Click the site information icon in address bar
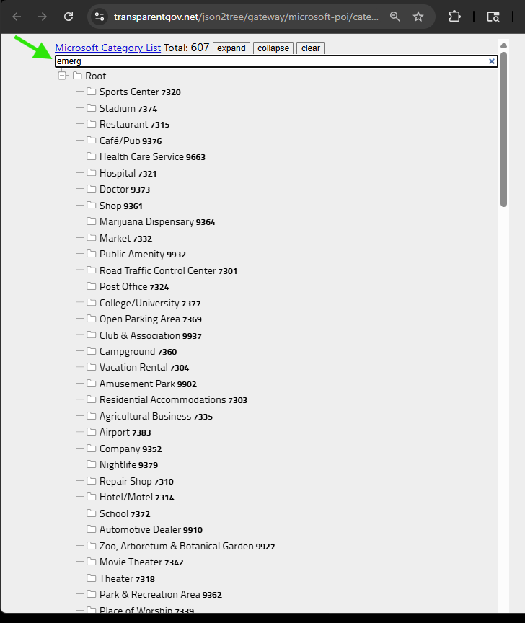 point(100,17)
